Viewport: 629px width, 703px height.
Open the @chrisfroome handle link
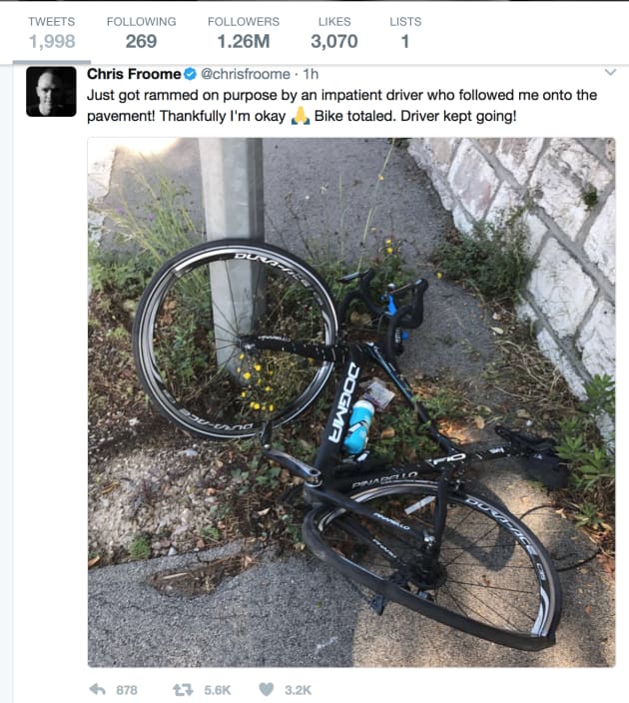(x=246, y=74)
